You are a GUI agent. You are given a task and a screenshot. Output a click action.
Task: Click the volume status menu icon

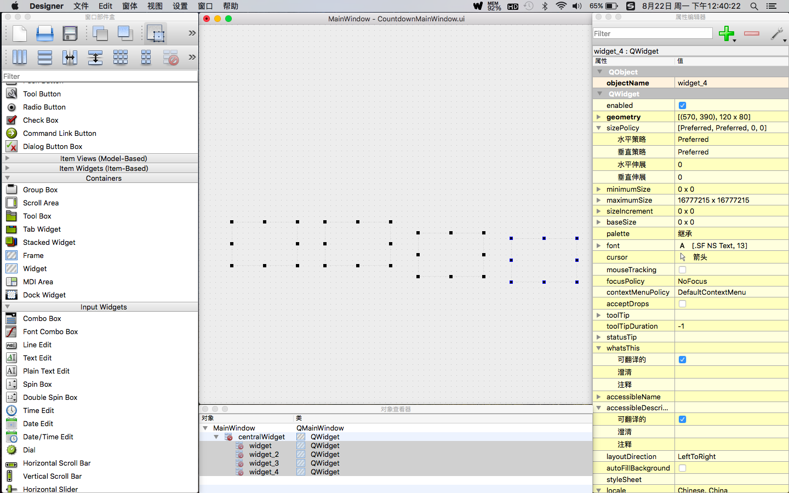click(577, 6)
